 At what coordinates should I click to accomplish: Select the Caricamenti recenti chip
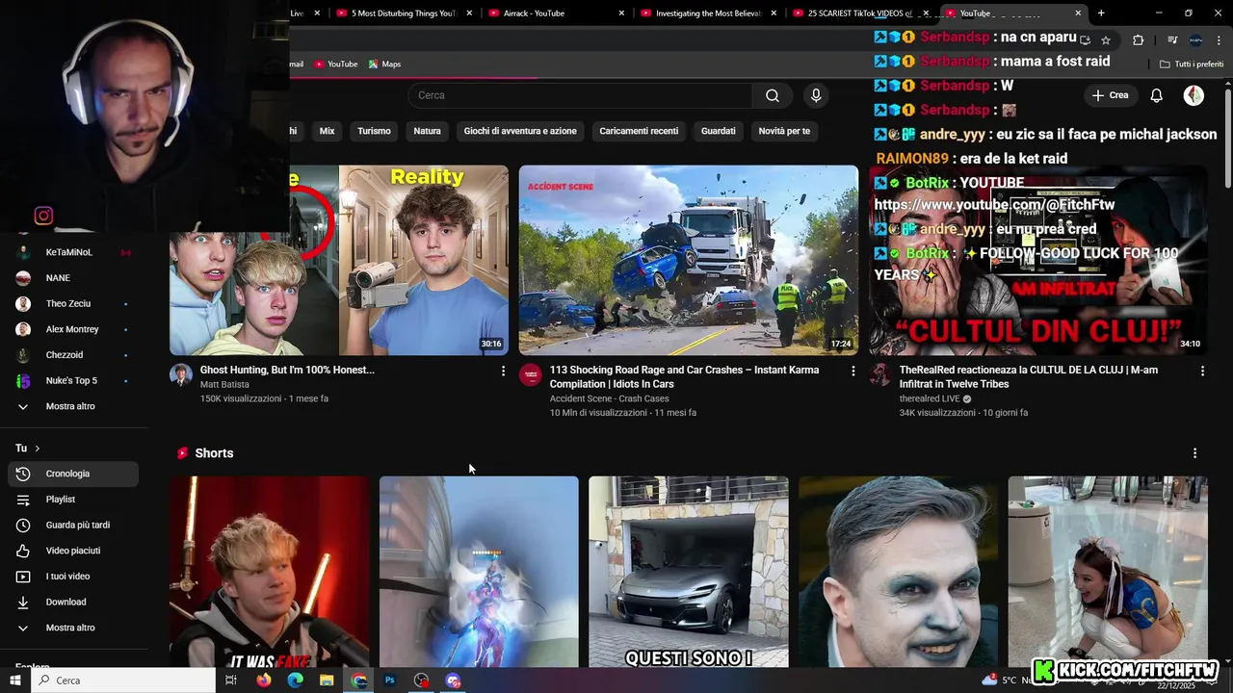[639, 131]
